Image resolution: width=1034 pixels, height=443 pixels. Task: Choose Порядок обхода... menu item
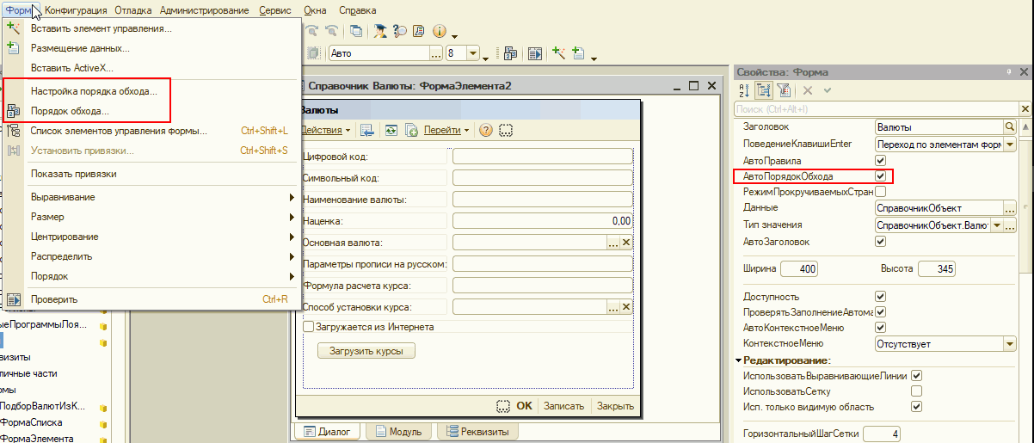click(x=70, y=111)
